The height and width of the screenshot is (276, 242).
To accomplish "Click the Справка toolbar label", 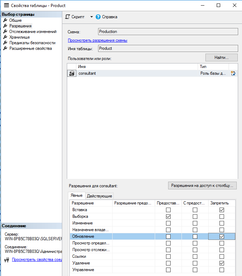I will [110, 17].
